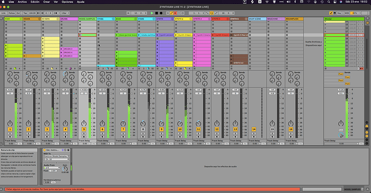Click the Follow button in the control bar
Image resolution: width=371 pixels, height=193 pixels.
pyautogui.click(x=12, y=13)
